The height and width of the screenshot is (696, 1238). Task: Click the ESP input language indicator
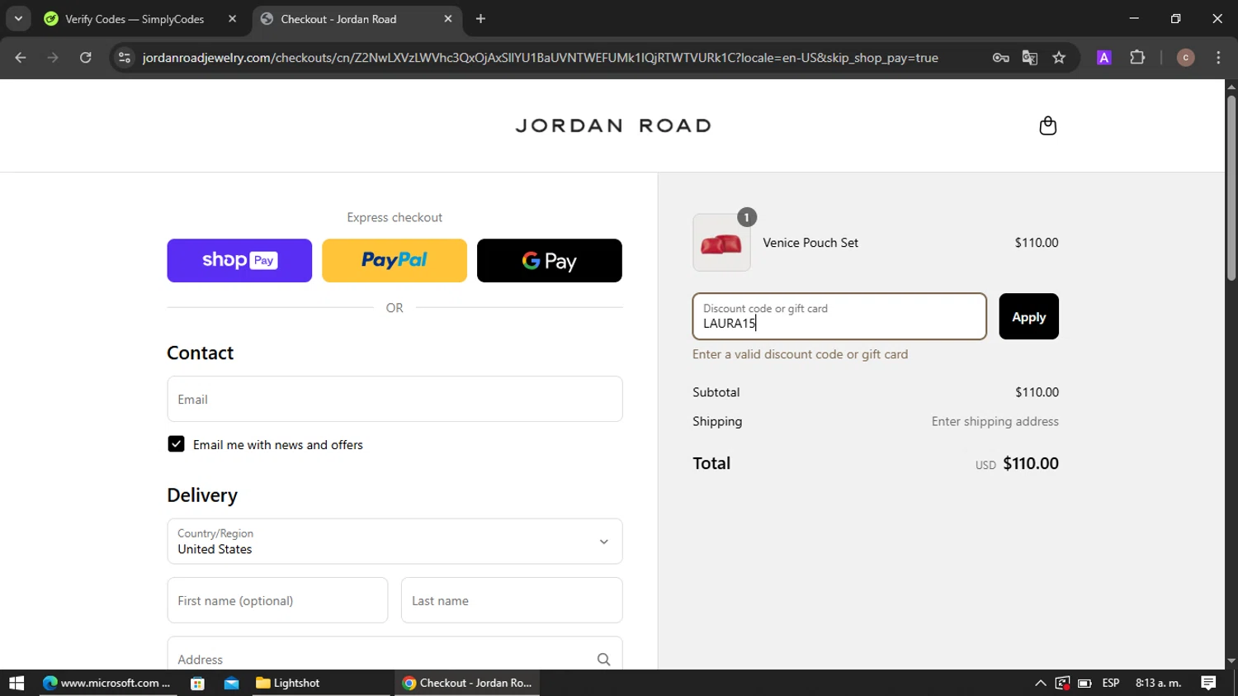pyautogui.click(x=1111, y=683)
